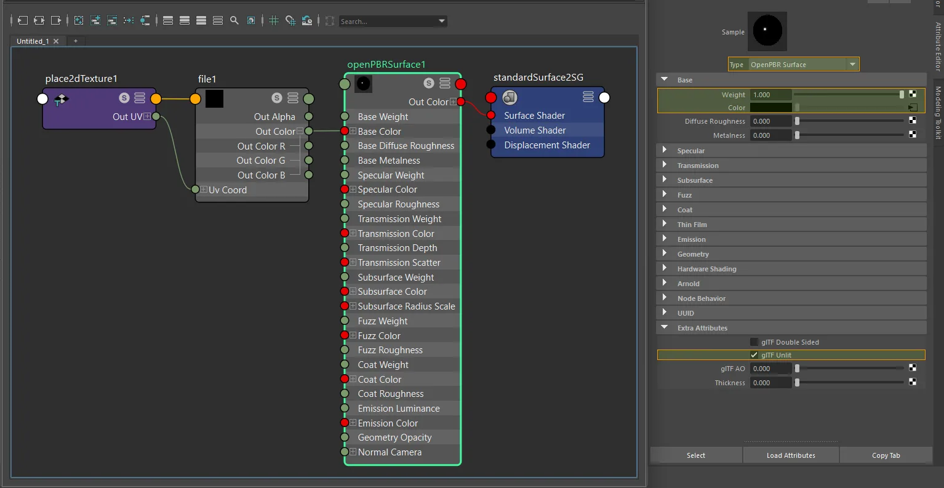Click the clock sync toolbar icon
The height and width of the screenshot is (488, 944).
[307, 21]
